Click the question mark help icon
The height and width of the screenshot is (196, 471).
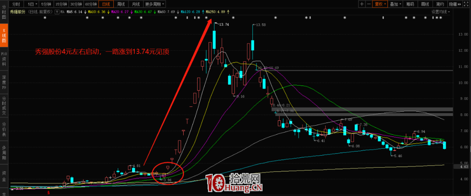(x=57, y=12)
